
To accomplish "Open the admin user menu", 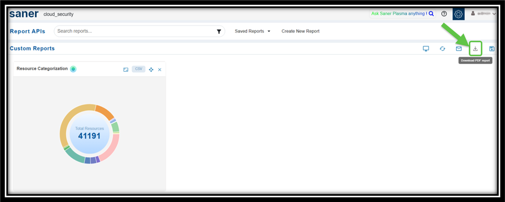I will coord(484,14).
